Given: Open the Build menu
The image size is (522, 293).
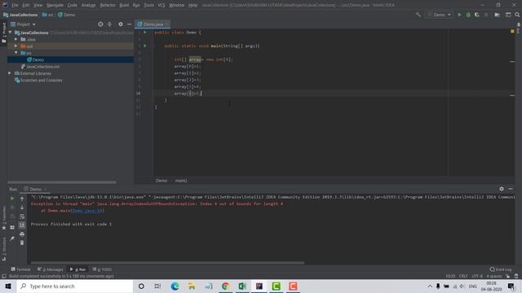Looking at the screenshot, I should (x=124, y=5).
